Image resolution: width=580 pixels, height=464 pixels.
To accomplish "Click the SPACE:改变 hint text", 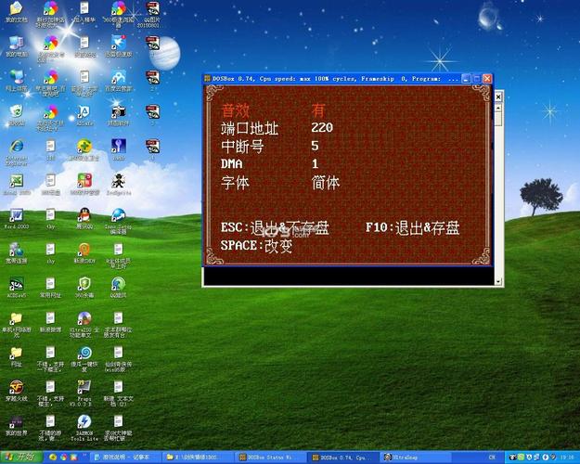I will tap(257, 246).
